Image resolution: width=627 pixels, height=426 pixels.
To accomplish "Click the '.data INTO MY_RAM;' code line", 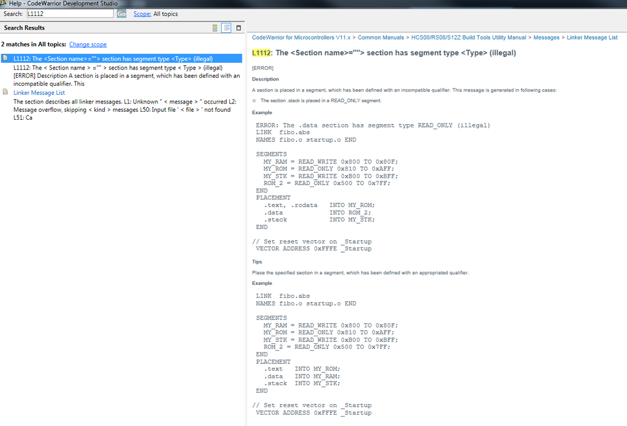I will click(x=302, y=376).
